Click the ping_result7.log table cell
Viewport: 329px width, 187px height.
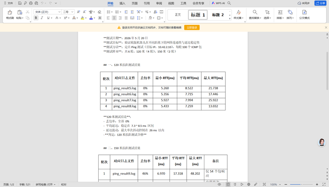125,101
